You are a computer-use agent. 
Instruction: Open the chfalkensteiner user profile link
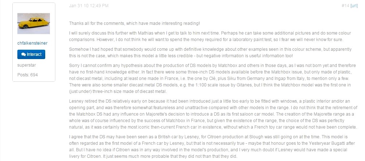click(33, 43)
